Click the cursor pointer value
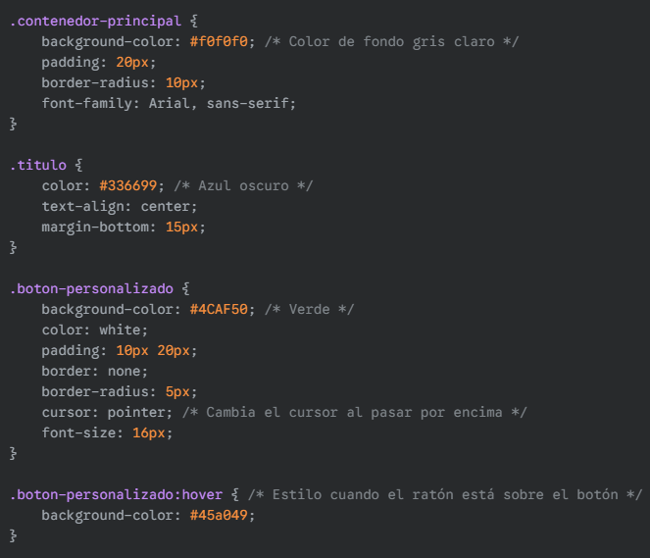650x558 pixels. coord(136,413)
